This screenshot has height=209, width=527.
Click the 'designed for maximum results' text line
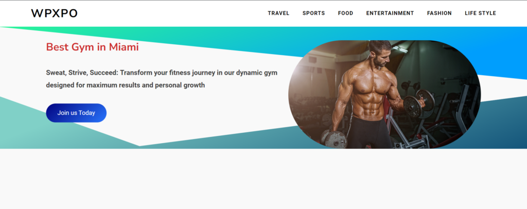pyautogui.click(x=126, y=85)
